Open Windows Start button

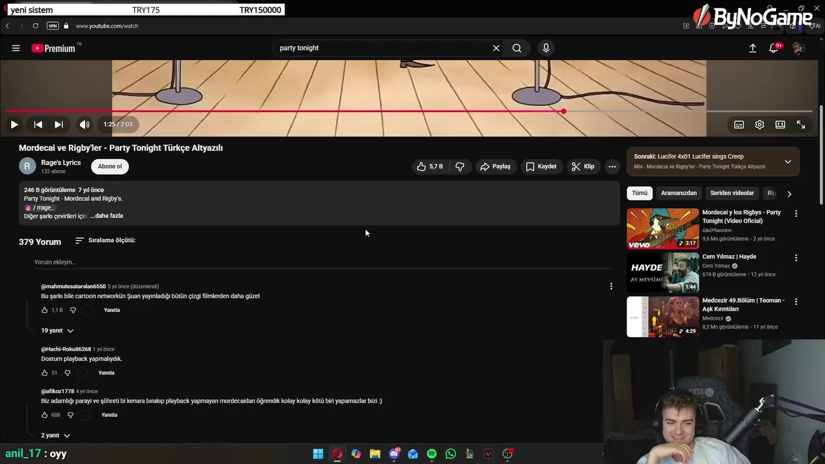(x=318, y=454)
